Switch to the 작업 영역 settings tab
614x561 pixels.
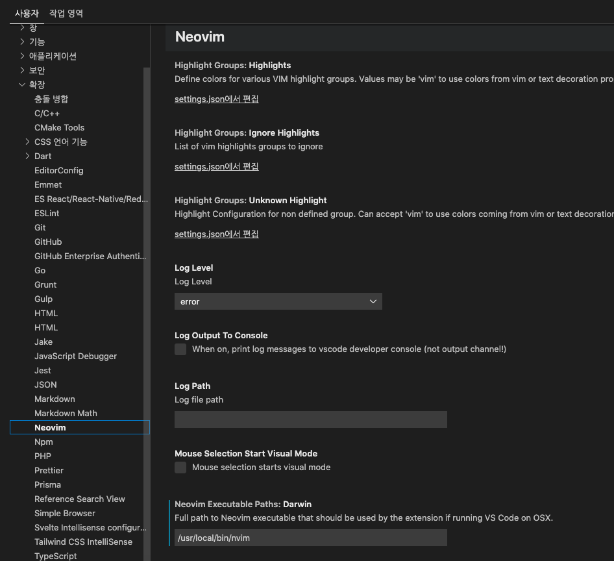pos(66,14)
